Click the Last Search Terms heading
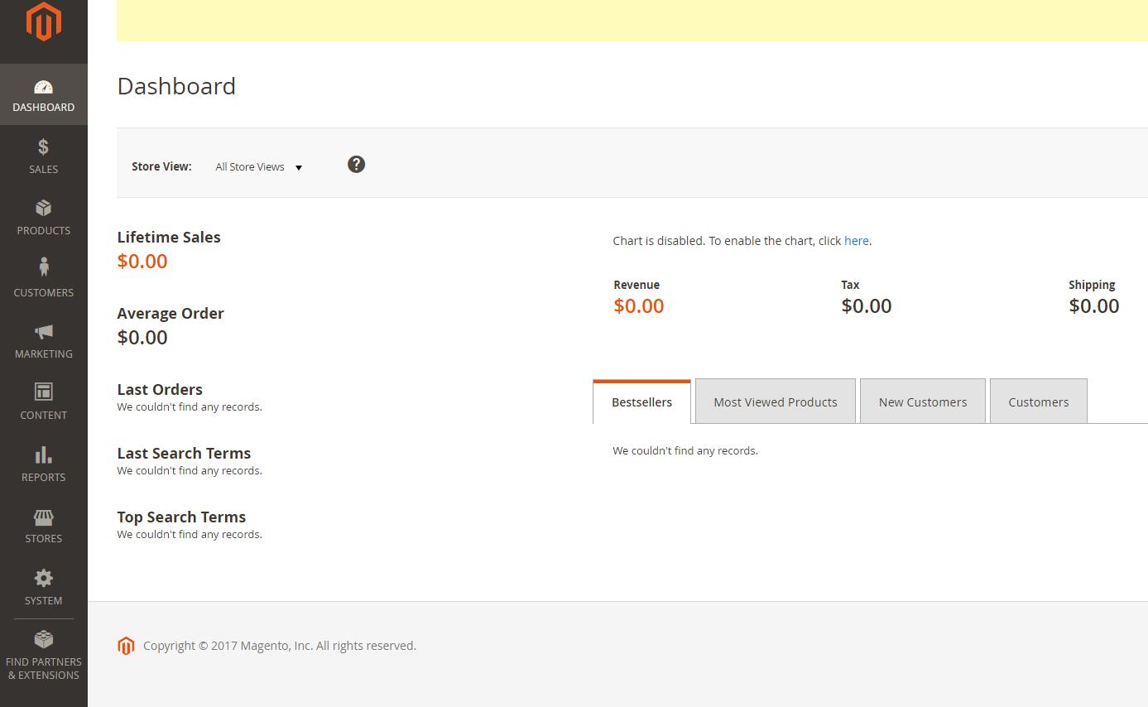This screenshot has width=1148, height=707. [x=184, y=453]
